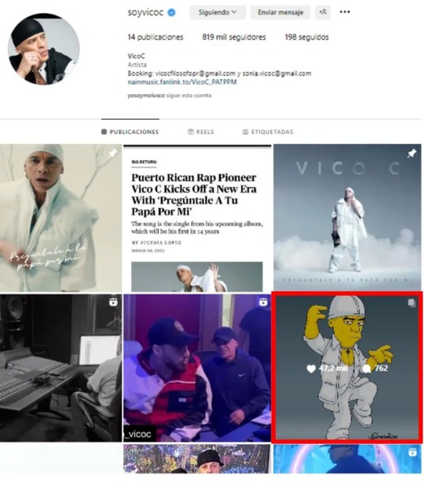Click the blue verified badge next to soyvicoc
Image resolution: width=424 pixels, height=488 pixels.
point(172,12)
